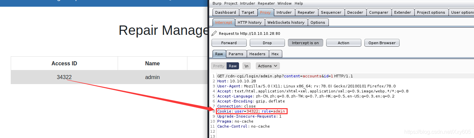Open the Decoder tab

[x=355, y=12]
